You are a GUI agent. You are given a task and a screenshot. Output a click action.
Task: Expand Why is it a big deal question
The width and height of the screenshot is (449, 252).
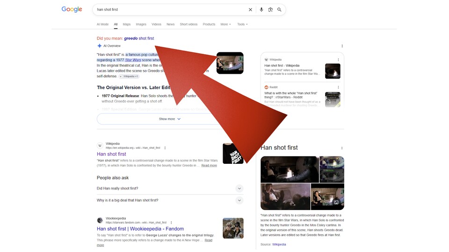170,200
